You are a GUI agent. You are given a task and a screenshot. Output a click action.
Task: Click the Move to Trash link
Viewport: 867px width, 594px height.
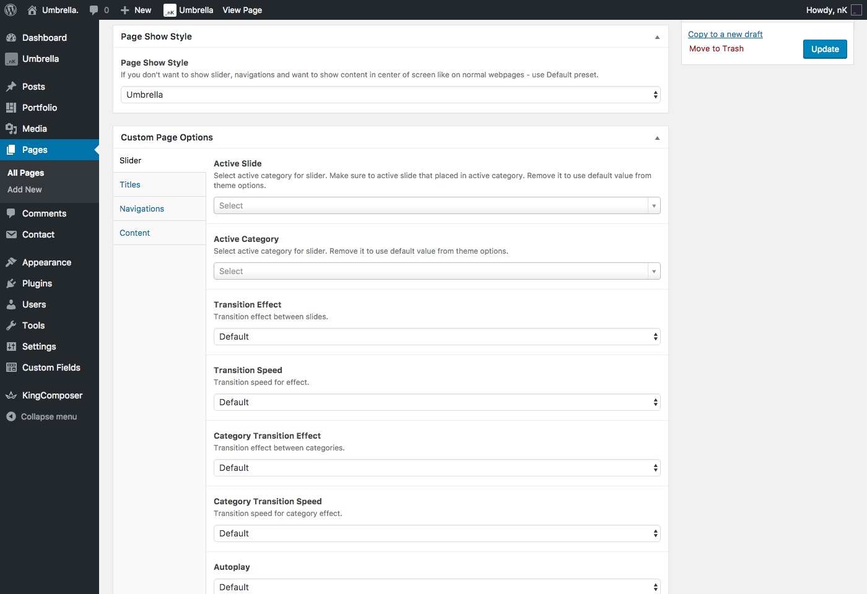[x=716, y=48]
